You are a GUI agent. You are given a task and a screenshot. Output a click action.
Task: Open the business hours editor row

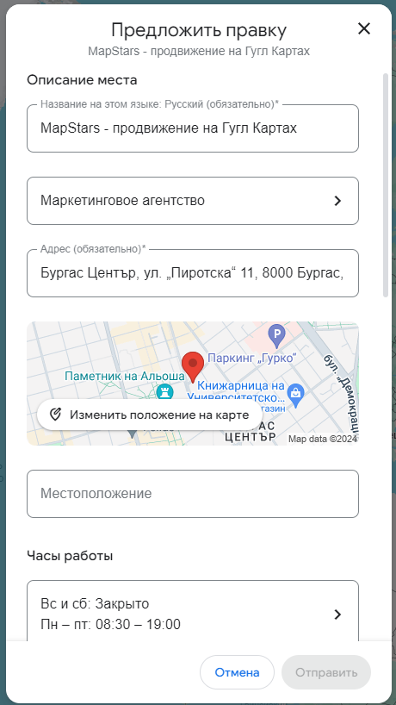(x=193, y=611)
